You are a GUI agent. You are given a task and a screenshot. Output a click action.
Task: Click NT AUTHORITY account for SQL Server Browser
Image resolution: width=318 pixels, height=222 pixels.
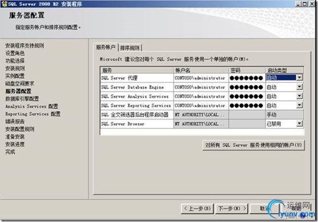(x=201, y=124)
